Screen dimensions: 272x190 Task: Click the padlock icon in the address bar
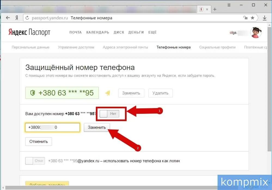[x=245, y=18]
